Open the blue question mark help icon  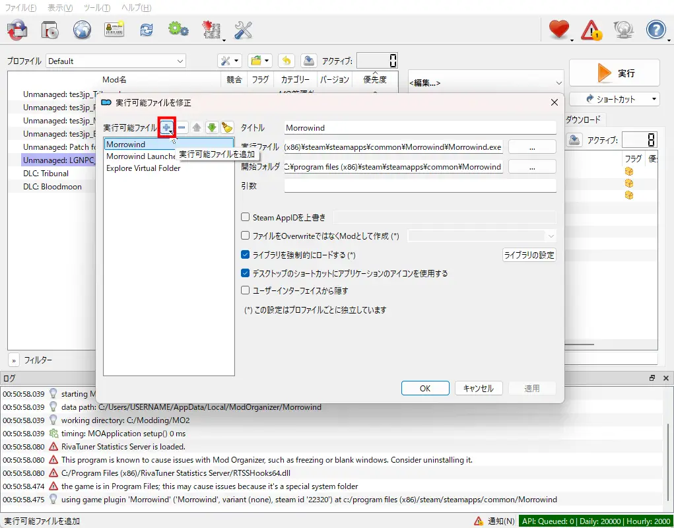pos(656,30)
